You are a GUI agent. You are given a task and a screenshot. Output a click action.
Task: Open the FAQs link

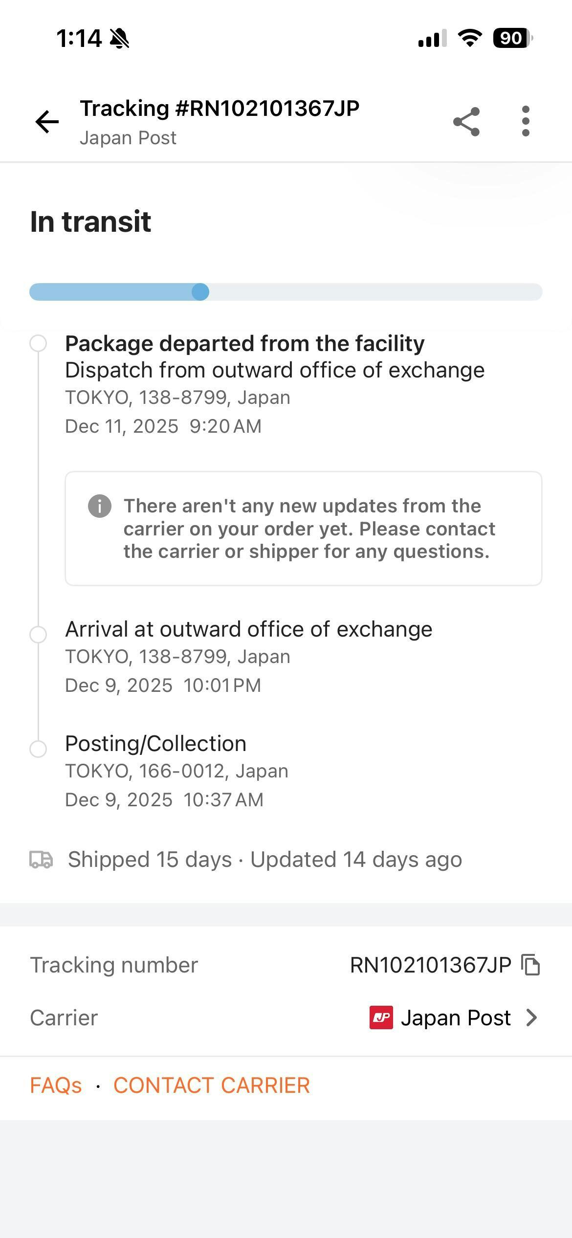tap(56, 1085)
